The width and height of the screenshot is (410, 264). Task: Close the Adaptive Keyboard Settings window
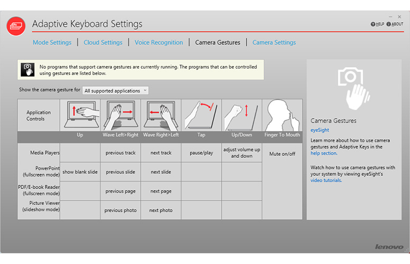point(399,17)
